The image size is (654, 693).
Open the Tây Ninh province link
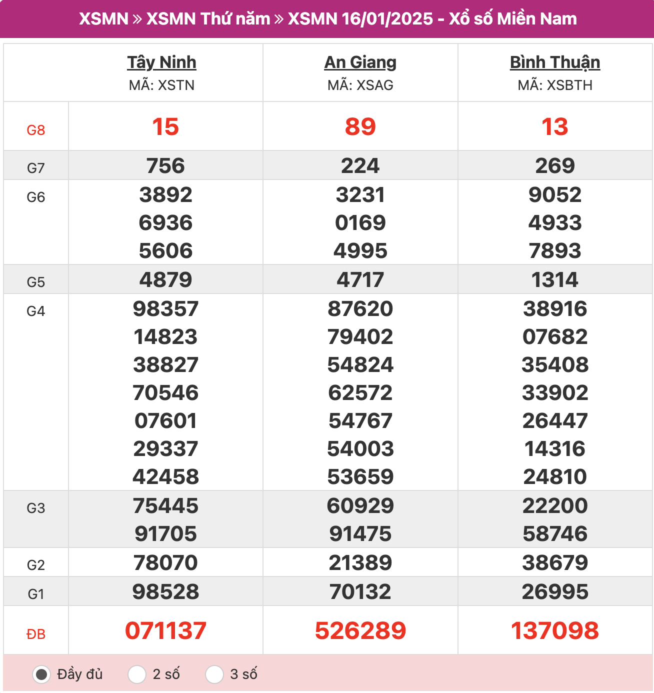161,62
